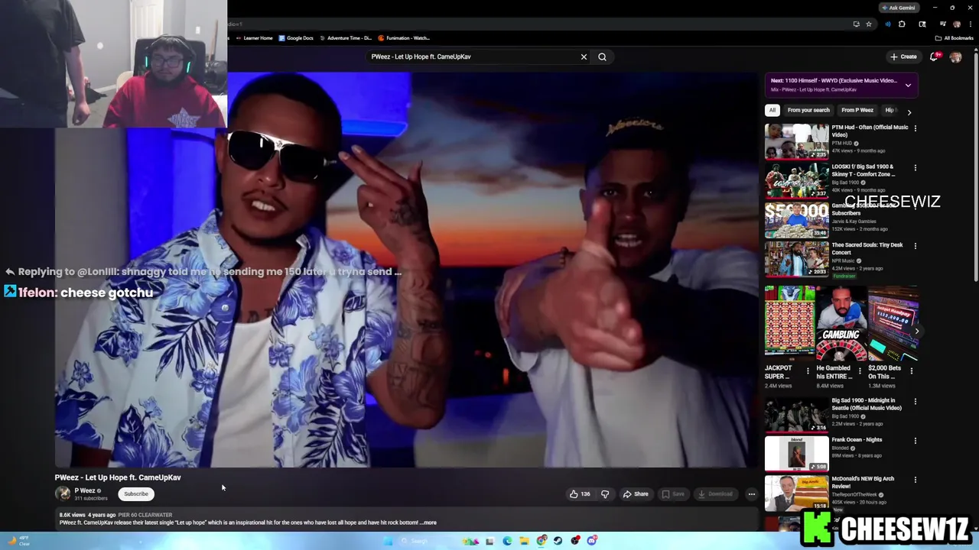Open options for JACKPOT SUPER short
Image resolution: width=979 pixels, height=550 pixels.
808,371
